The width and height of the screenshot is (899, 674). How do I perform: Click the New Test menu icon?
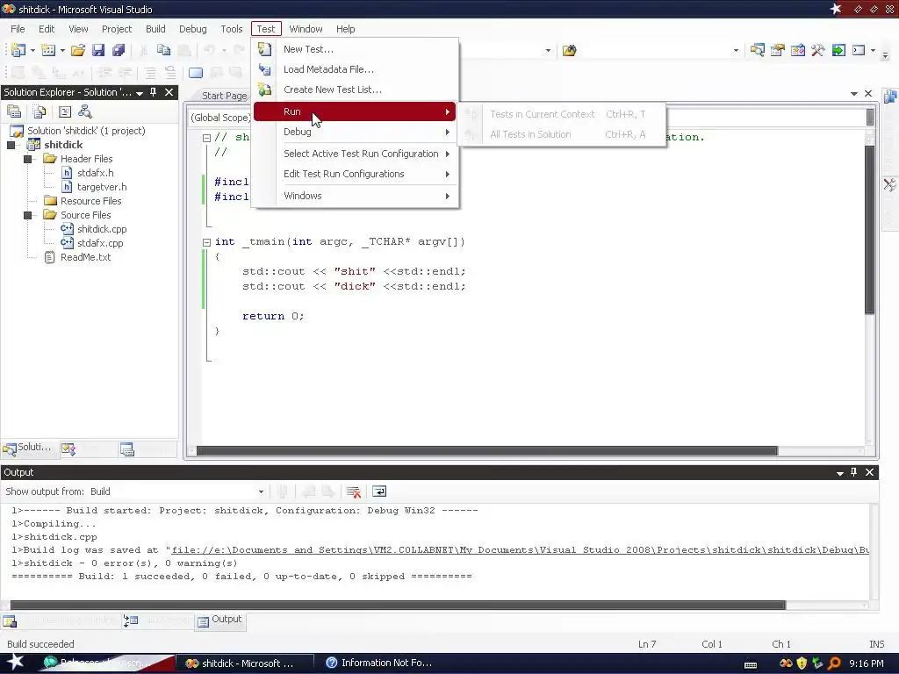pyautogui.click(x=264, y=49)
